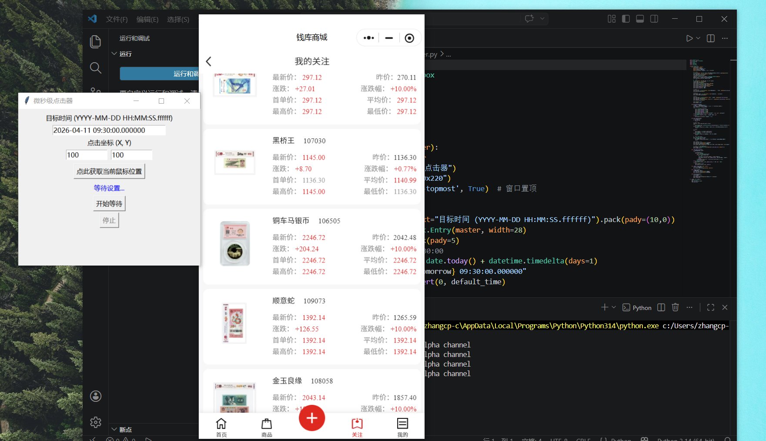766x441 pixels.
Task: Toggle the primary sidebar layout icon
Action: (626, 19)
